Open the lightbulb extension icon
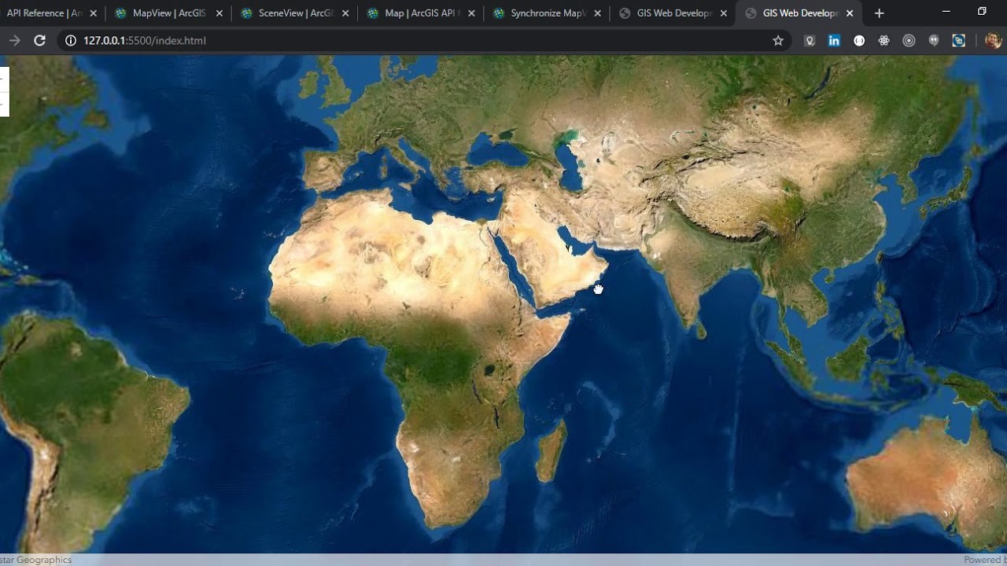The height and width of the screenshot is (566, 1007). click(x=810, y=40)
